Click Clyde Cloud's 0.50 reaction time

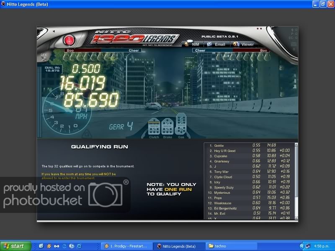[256, 177]
